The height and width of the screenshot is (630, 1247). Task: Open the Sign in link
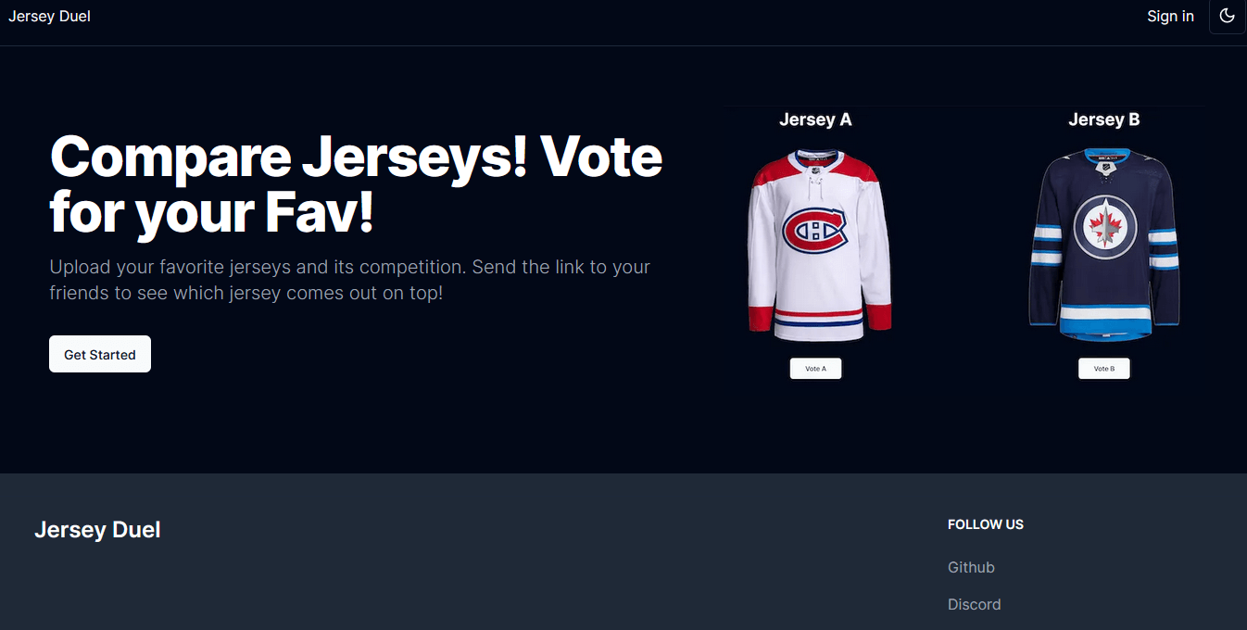[x=1170, y=17]
